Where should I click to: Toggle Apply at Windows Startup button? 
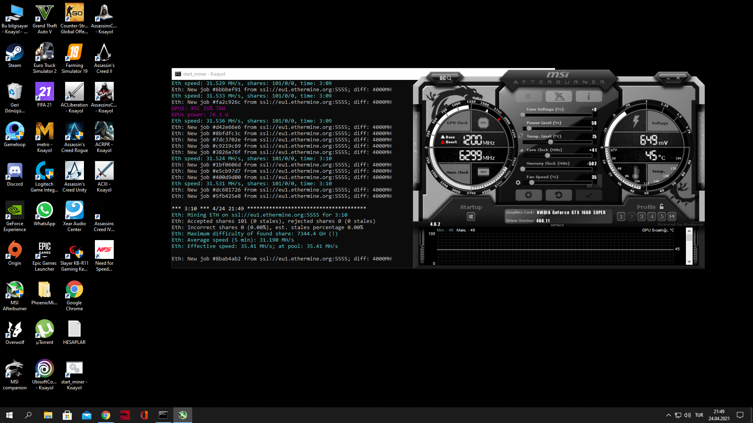coord(471,217)
